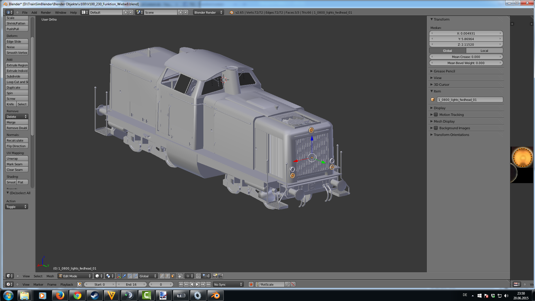Toggle limit selection to visible icon

tap(180, 276)
